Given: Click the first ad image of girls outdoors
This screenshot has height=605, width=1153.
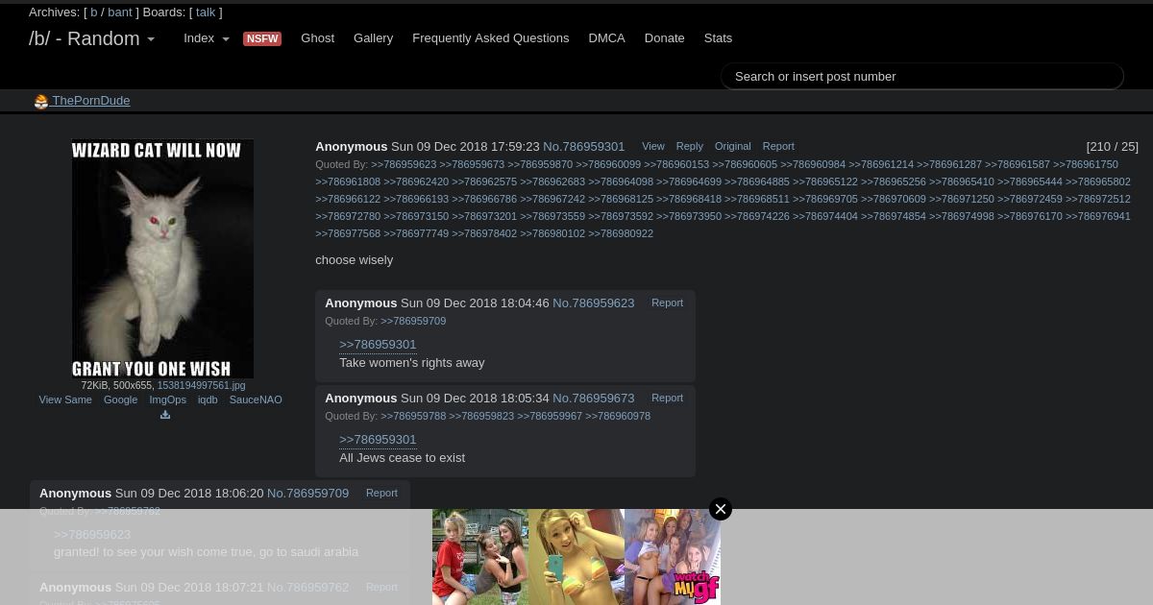Looking at the screenshot, I should click(480, 557).
